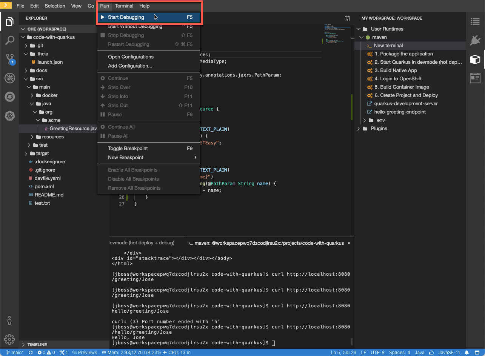Switch to devmode (hot deploy + debug) tab
Screen dimensions: 485x356
point(142,243)
